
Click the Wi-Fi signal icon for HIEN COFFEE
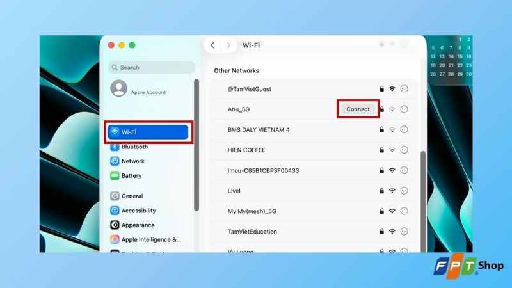pos(392,150)
